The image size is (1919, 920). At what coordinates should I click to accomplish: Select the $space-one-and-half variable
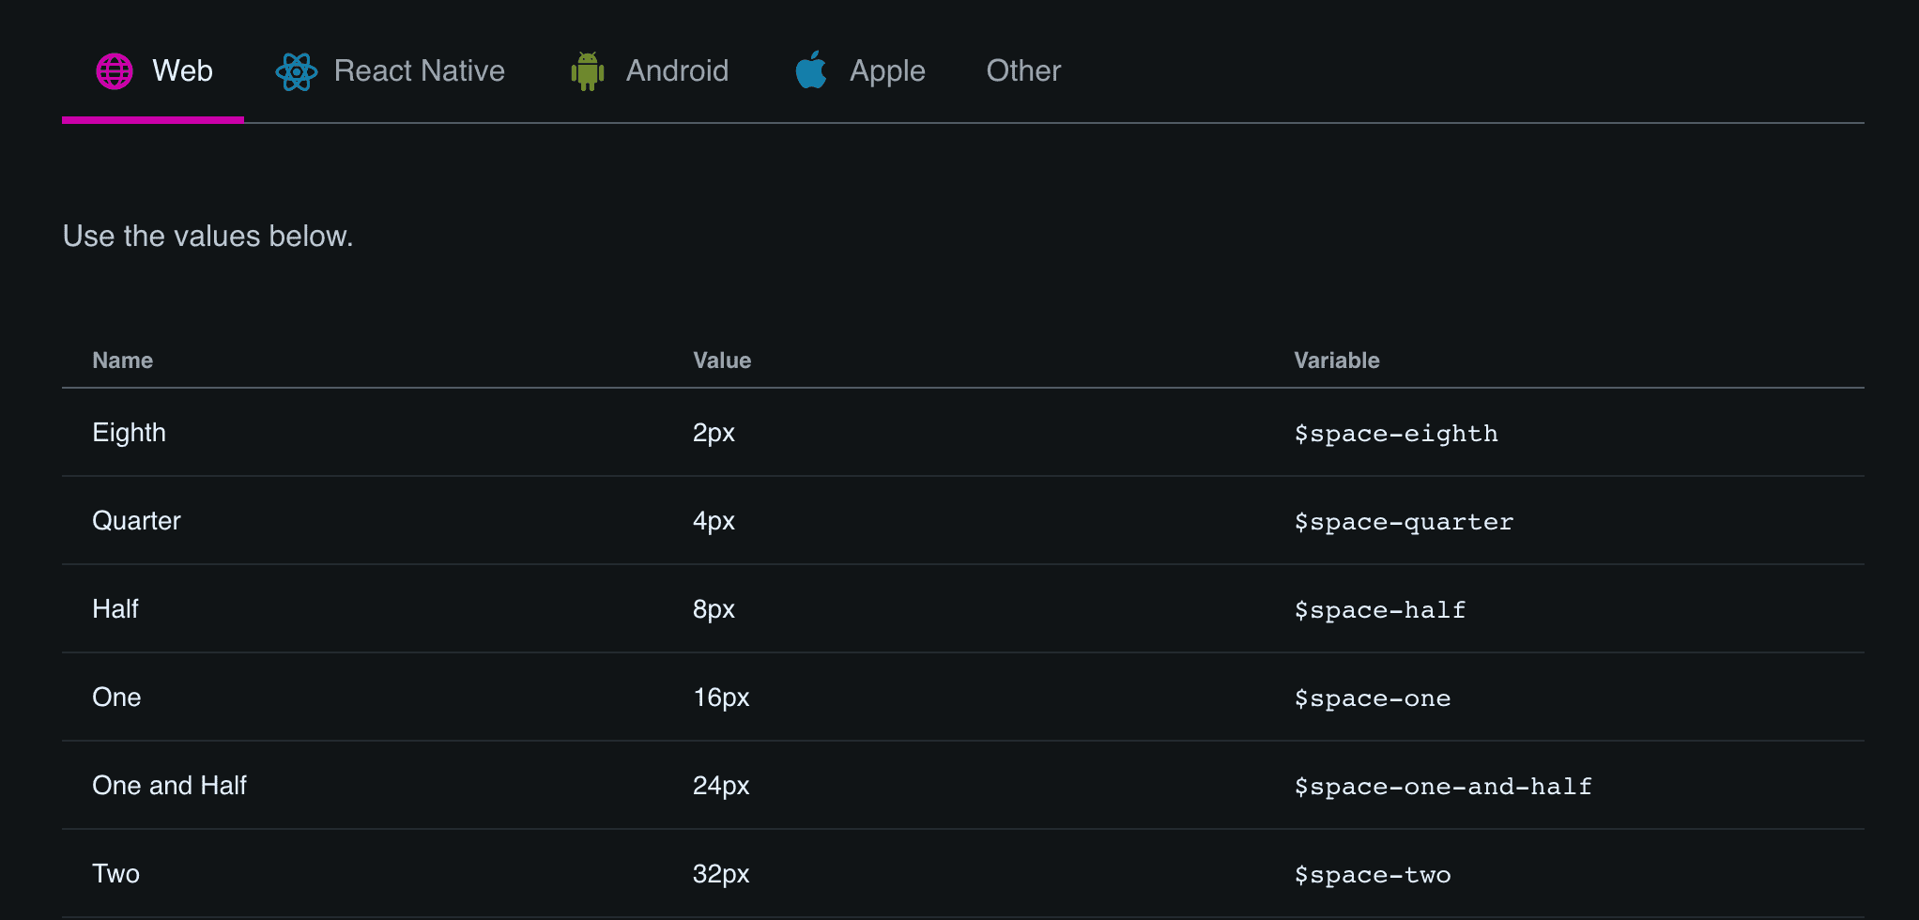coord(1442,787)
